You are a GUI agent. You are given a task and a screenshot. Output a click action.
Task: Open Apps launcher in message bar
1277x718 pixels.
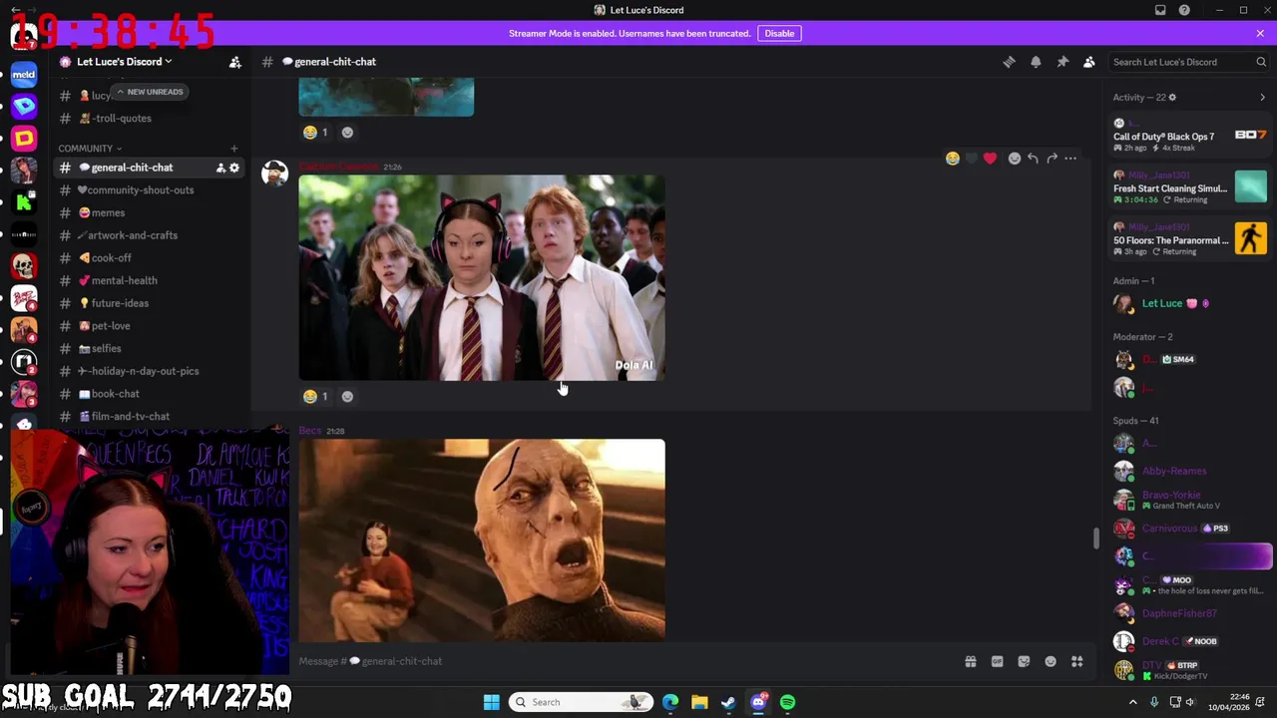coord(1077,661)
